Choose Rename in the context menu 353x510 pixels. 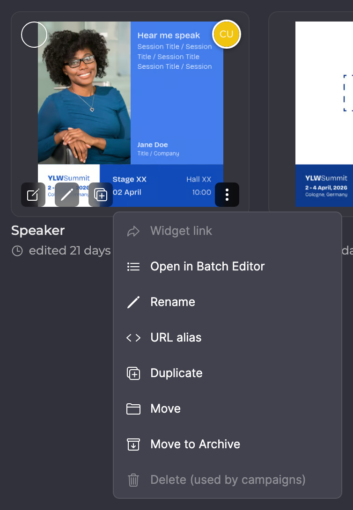click(x=228, y=302)
